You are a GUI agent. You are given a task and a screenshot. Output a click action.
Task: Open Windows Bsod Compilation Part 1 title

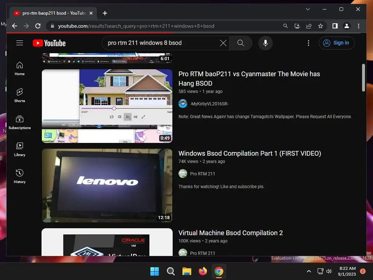250,153
